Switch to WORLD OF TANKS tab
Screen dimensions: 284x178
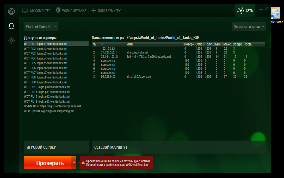pyautogui.click(x=71, y=11)
